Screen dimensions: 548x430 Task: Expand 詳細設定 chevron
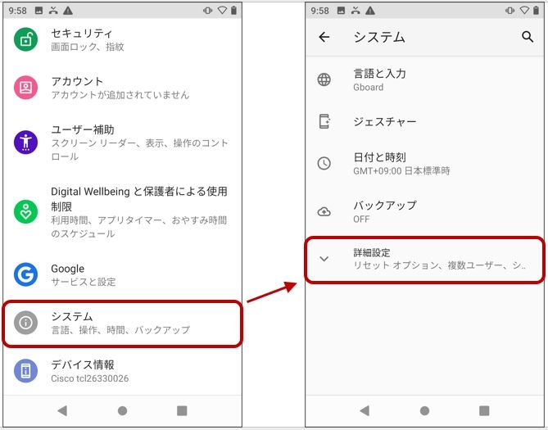tap(324, 259)
